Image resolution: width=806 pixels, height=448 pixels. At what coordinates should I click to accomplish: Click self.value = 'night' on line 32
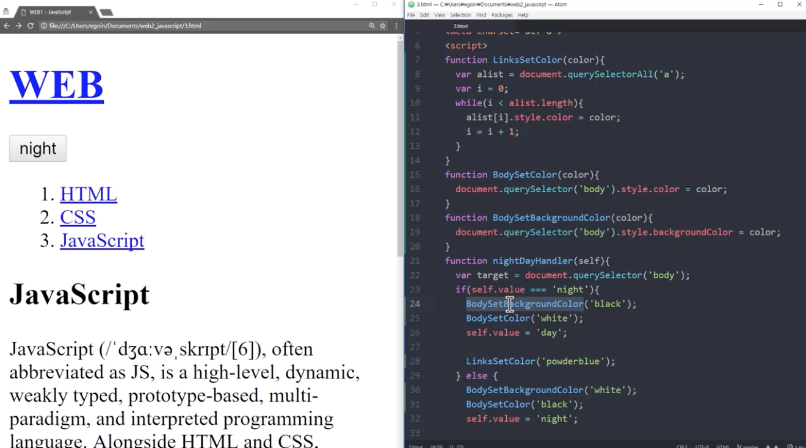522,419
